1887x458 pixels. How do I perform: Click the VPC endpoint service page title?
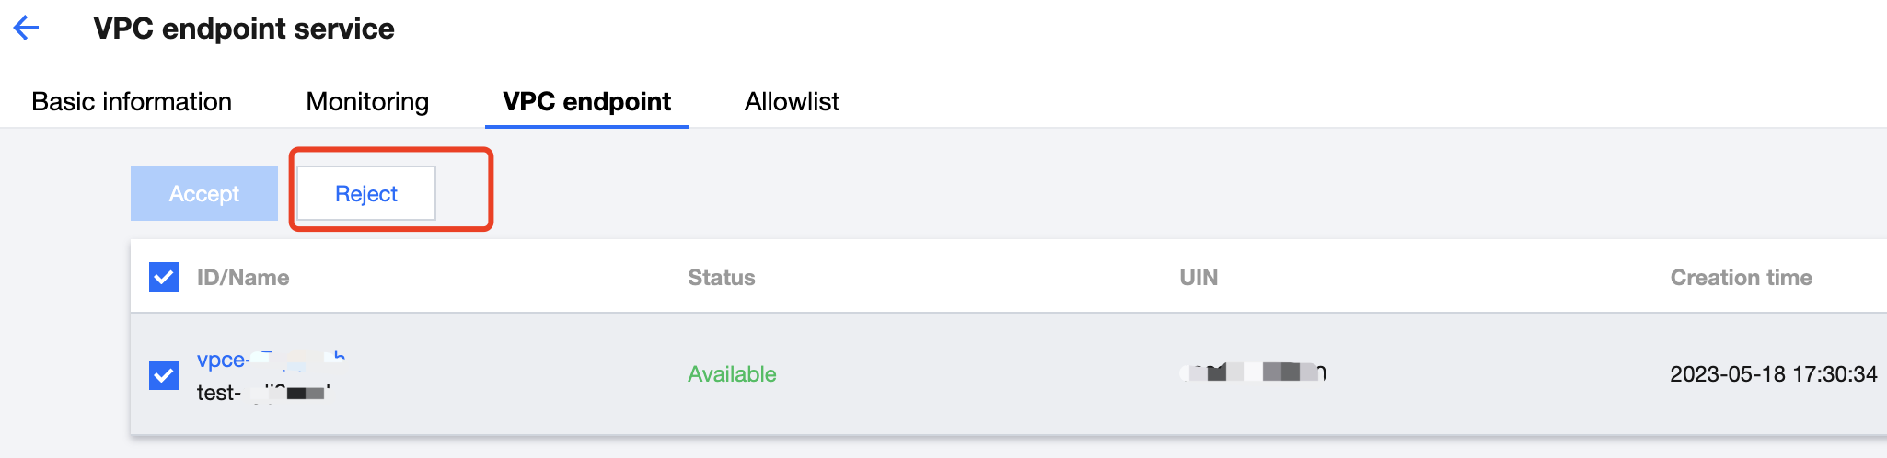coord(244,29)
